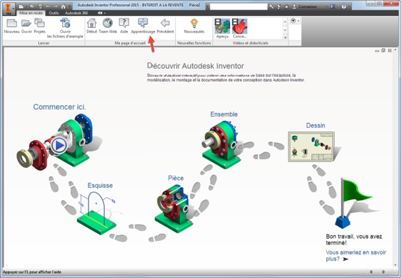Click the Undo arrow in quick access
This screenshot has width=401, height=278.
pyautogui.click(x=48, y=6)
